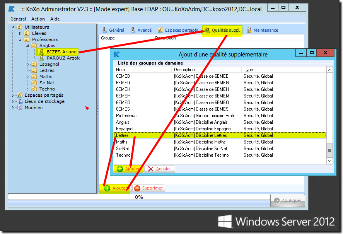Open the Action menu

coord(38,19)
